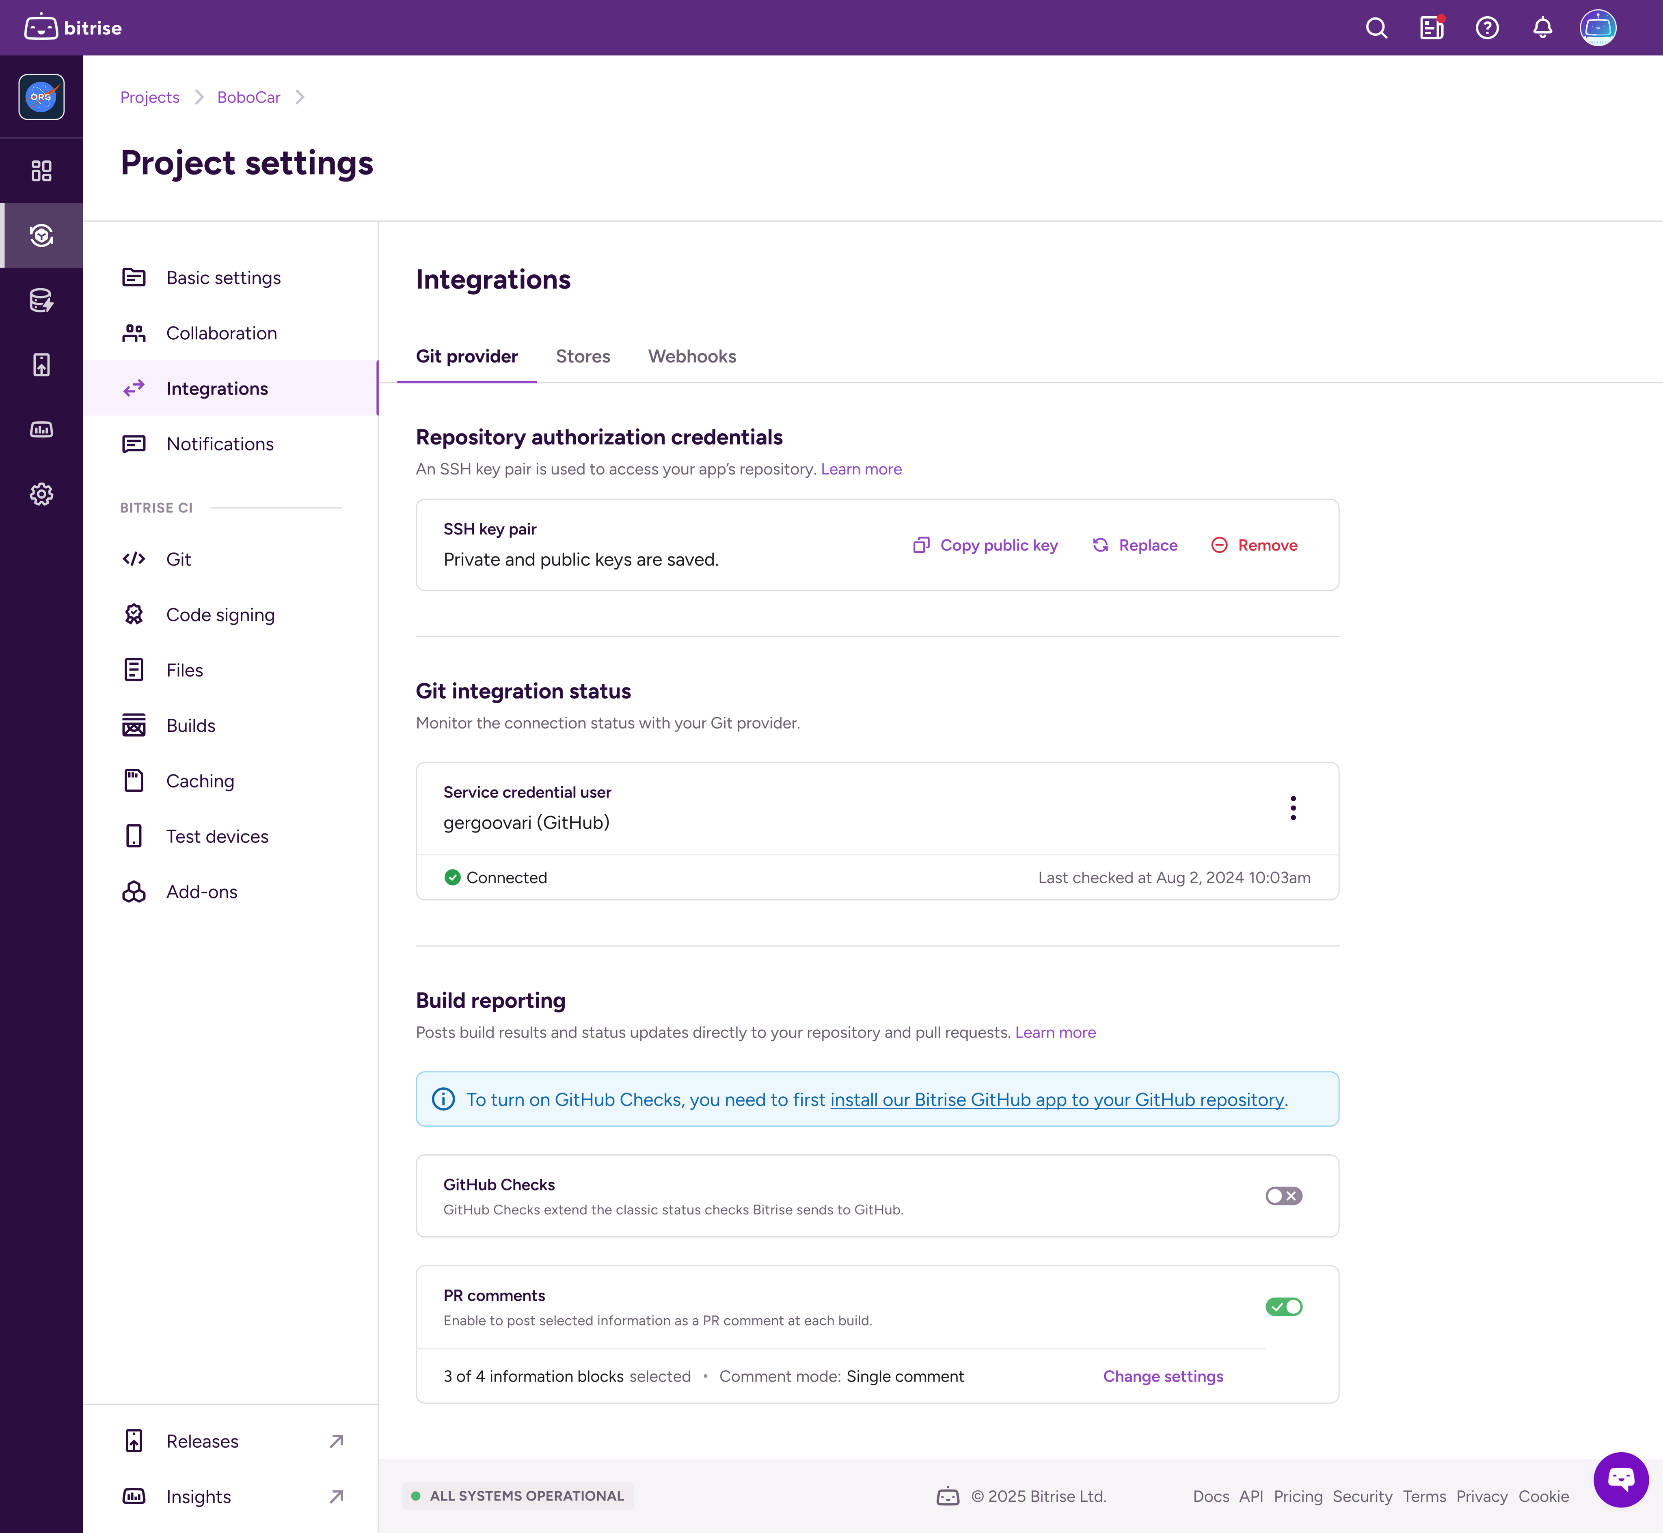Open the Build Cache database icon in the sidebar
This screenshot has width=1663, height=1533.
click(41, 300)
